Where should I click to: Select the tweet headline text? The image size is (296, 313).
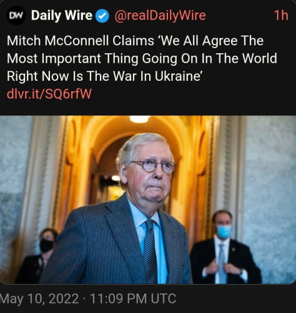[x=142, y=58]
